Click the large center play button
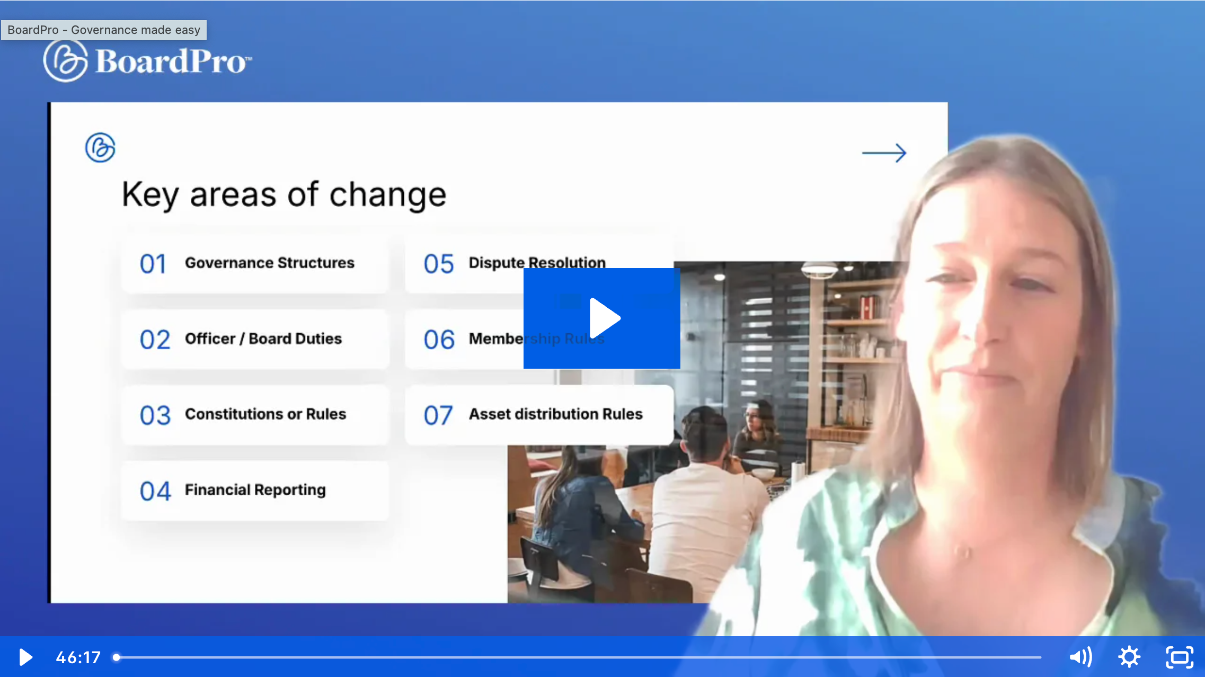The height and width of the screenshot is (677, 1205). [601, 318]
